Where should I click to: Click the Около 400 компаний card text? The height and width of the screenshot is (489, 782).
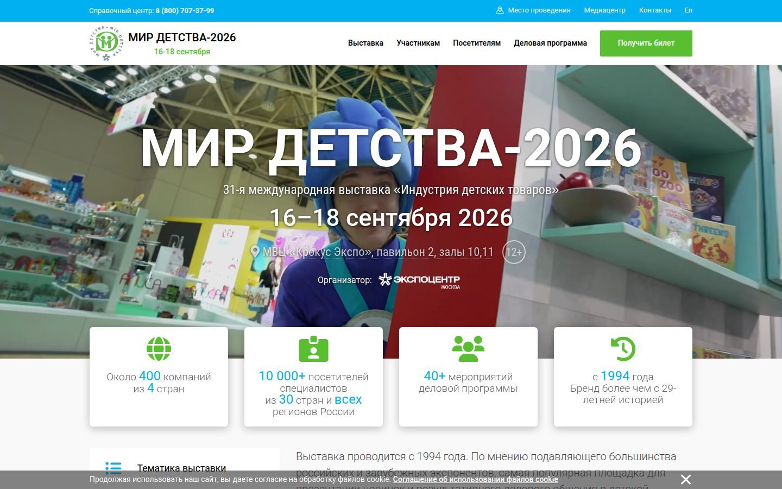[159, 383]
